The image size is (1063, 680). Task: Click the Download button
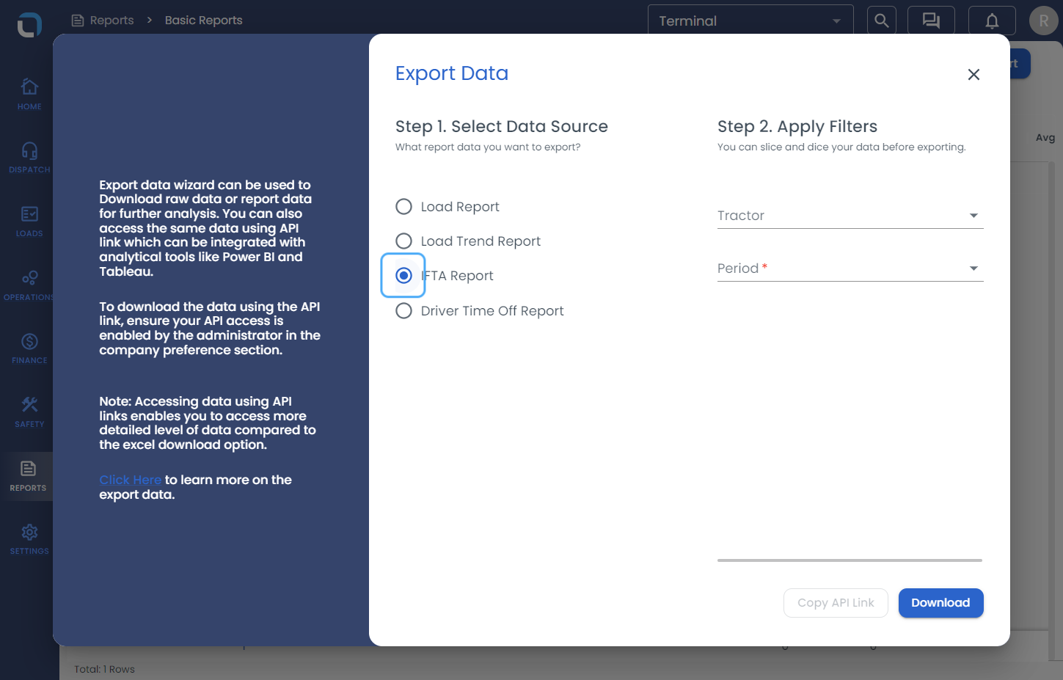click(940, 603)
